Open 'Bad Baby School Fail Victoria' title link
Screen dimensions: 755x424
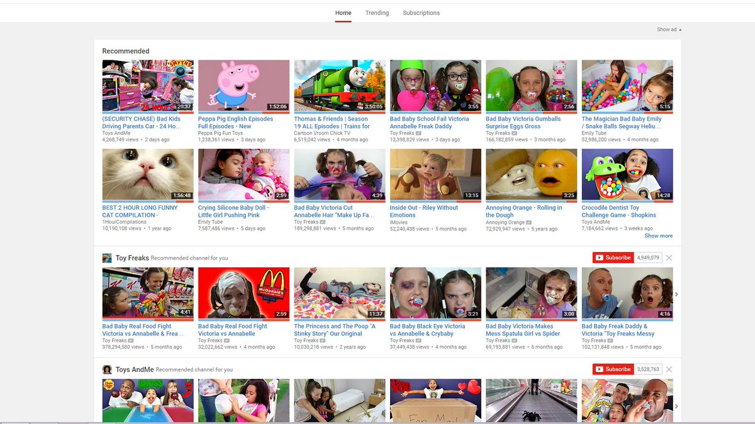coord(429,122)
